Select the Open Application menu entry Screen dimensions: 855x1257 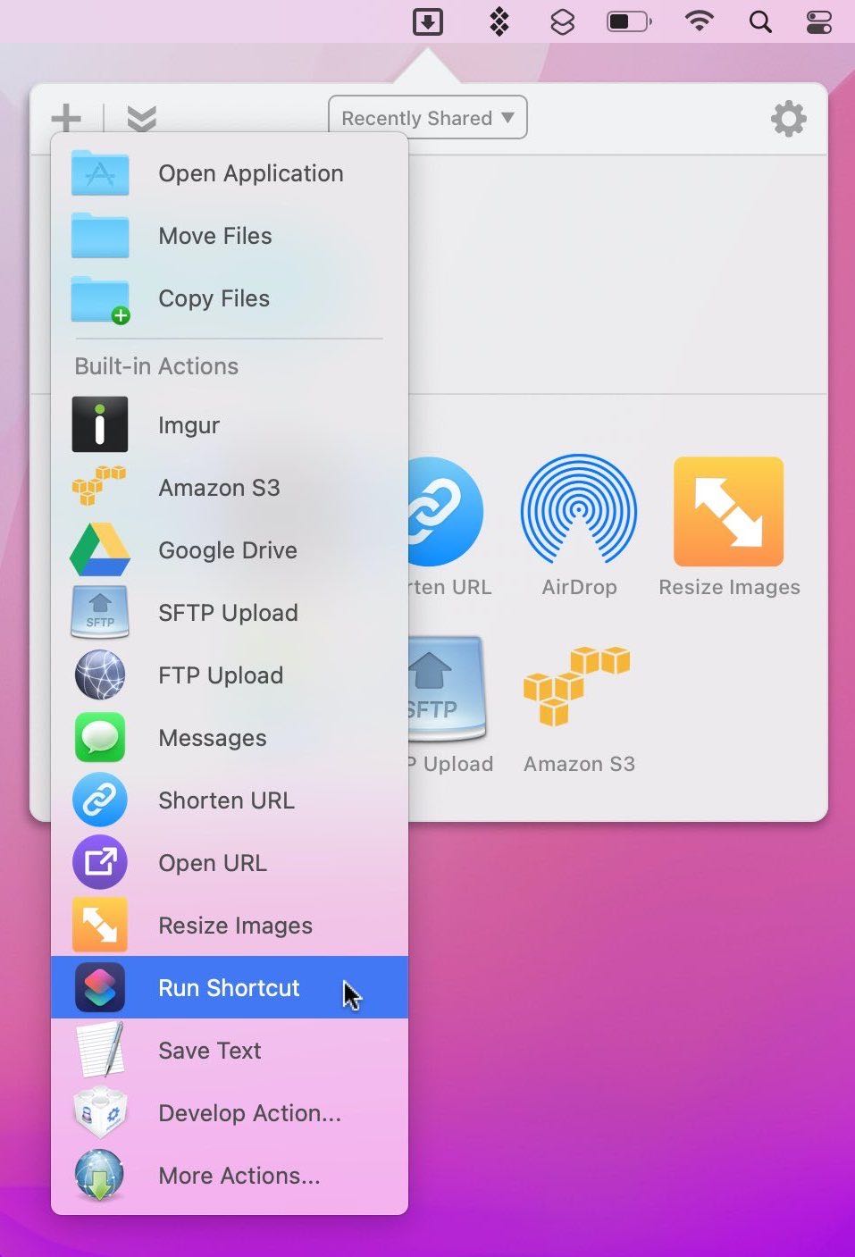click(x=250, y=173)
